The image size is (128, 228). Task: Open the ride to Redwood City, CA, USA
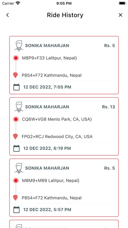64,126
